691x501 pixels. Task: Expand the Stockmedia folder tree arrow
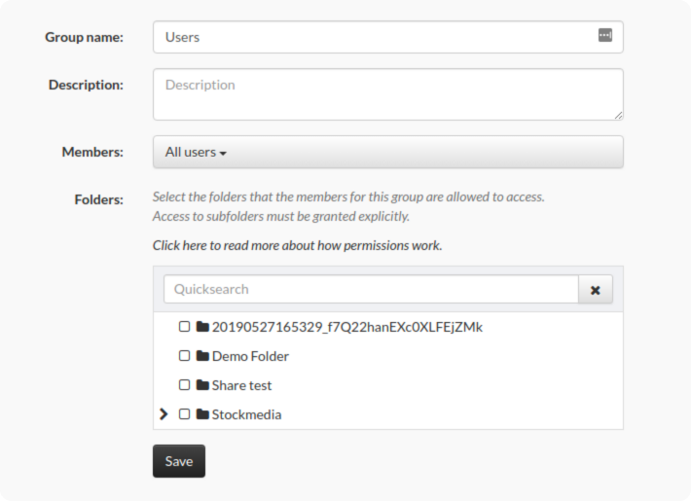point(164,413)
